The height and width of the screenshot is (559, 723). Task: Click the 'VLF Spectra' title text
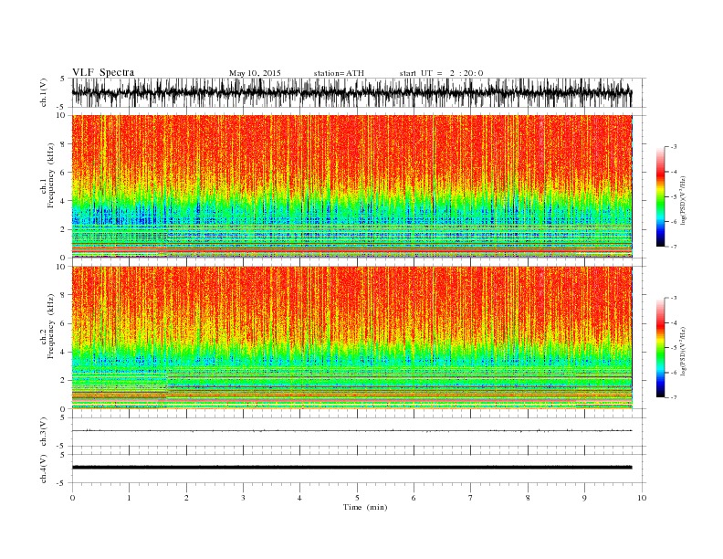tap(103, 72)
